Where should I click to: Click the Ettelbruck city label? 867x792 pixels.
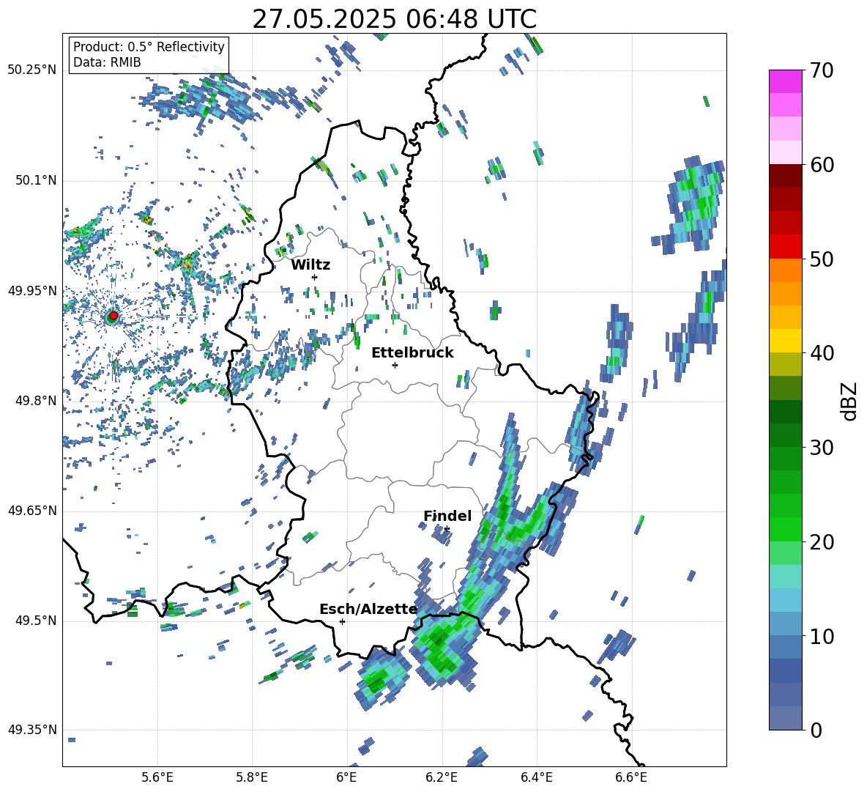pos(412,353)
